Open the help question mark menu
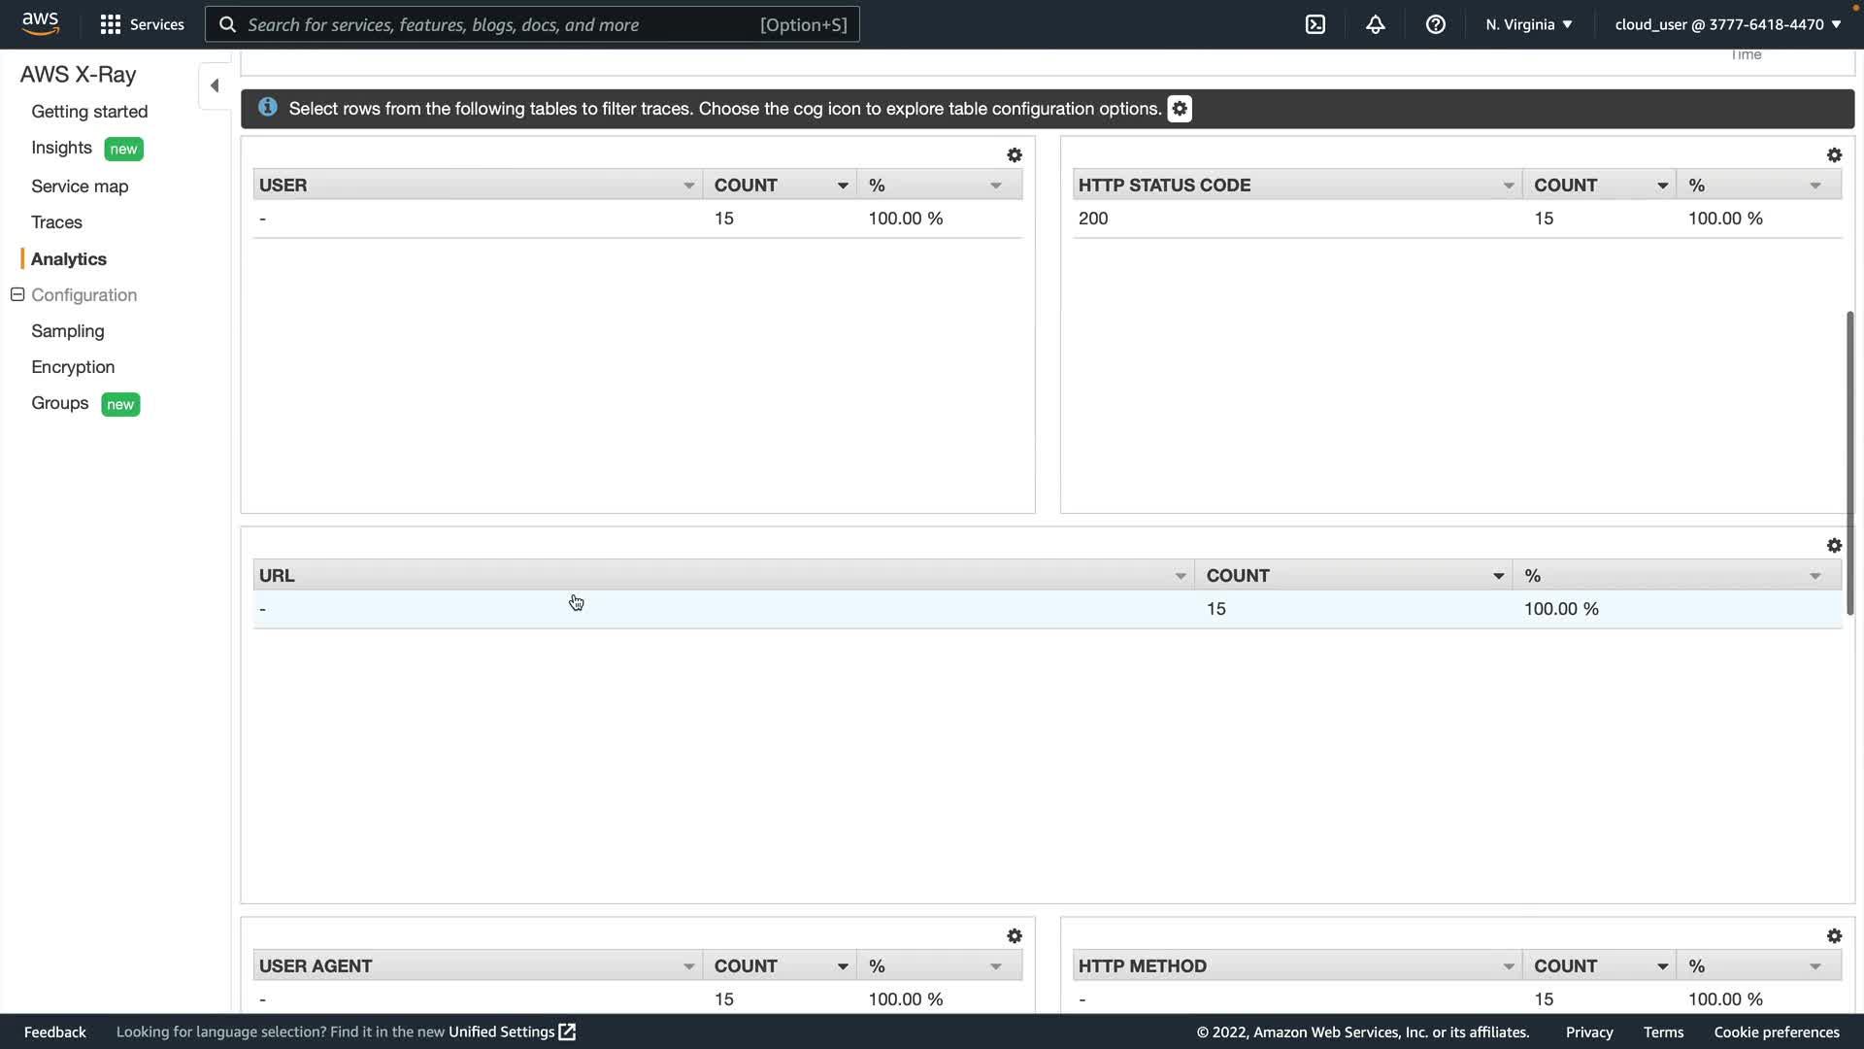Screen dimensions: 1864x1049 (x=1436, y=24)
